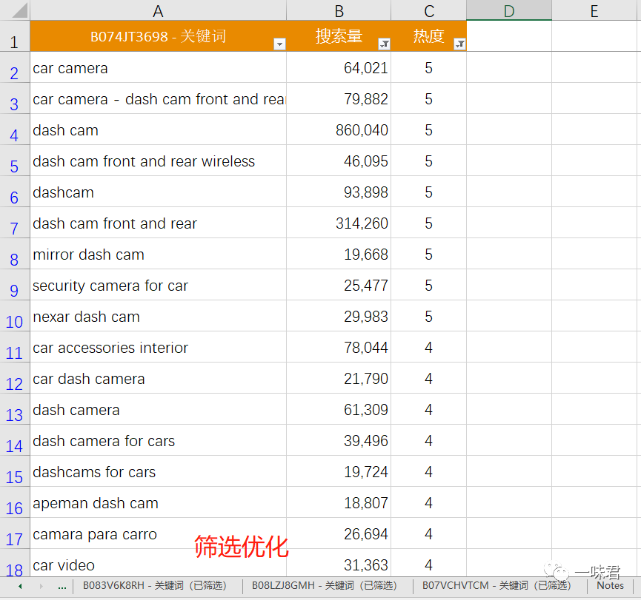Select the header cell 'B074JT3698 - 关键词'
The image size is (641, 600).
tap(158, 36)
